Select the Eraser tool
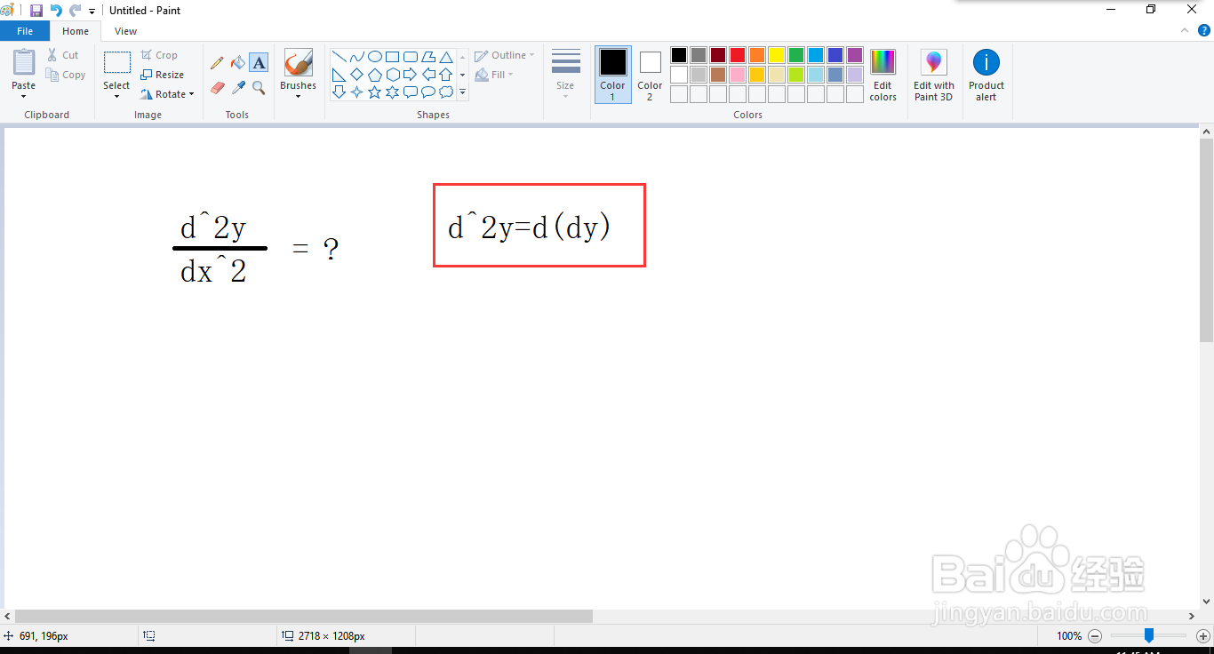Viewport: 1214px width, 654px height. pos(217,88)
